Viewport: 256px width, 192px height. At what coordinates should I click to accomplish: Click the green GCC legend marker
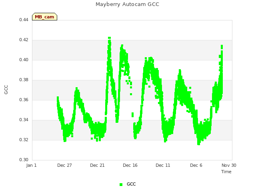tap(121, 184)
